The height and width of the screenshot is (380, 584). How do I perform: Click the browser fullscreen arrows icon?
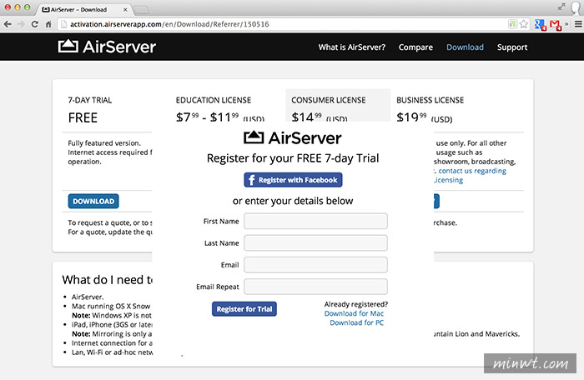[561, 7]
